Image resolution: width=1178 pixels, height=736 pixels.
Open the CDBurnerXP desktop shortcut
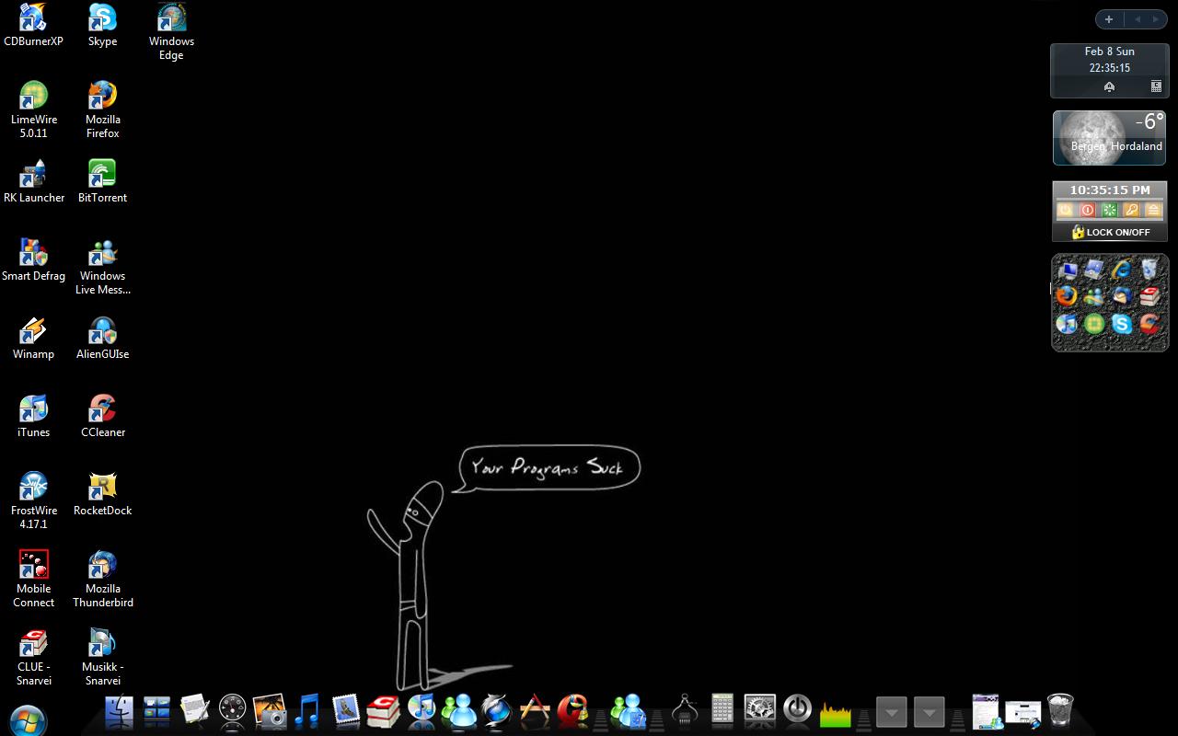(33, 25)
